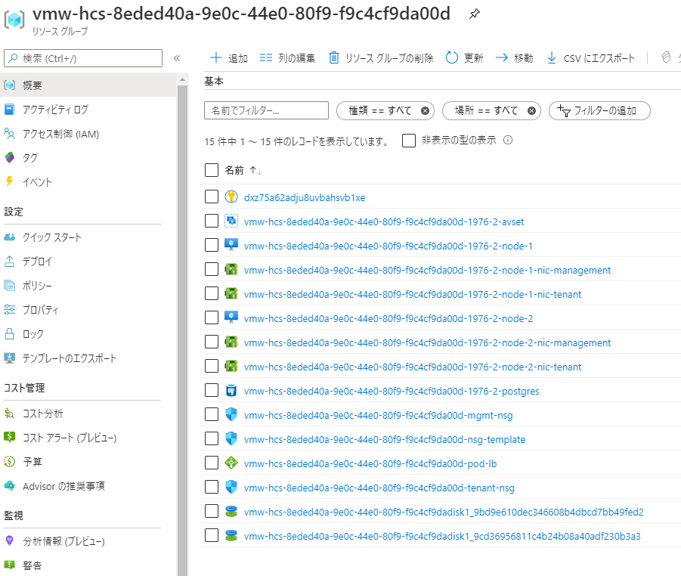Click the 追加 (Add) toolbar button

[229, 57]
